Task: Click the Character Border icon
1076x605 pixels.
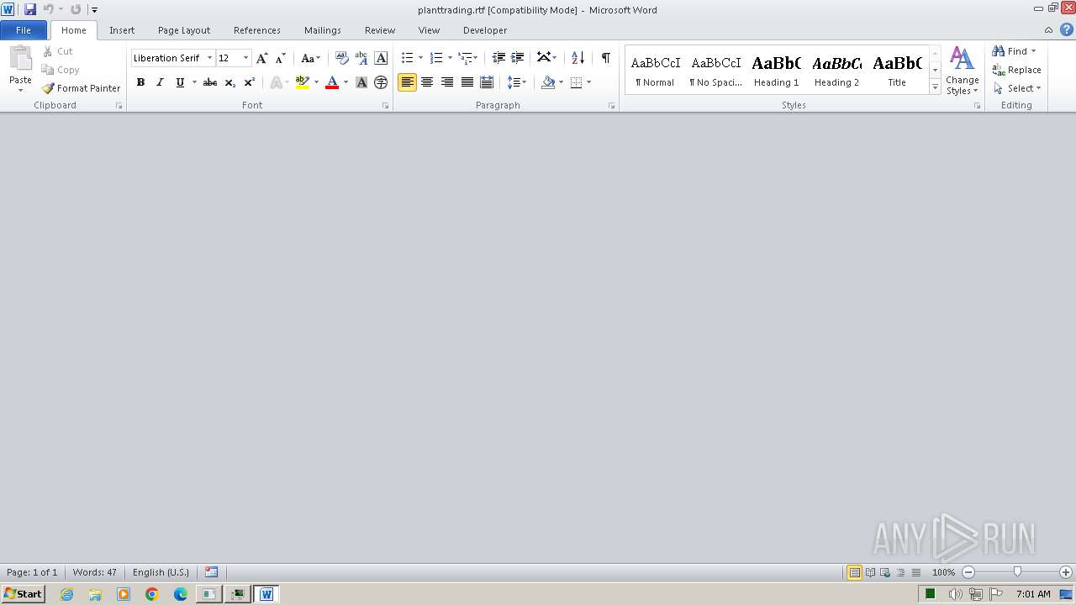Action: [381, 58]
